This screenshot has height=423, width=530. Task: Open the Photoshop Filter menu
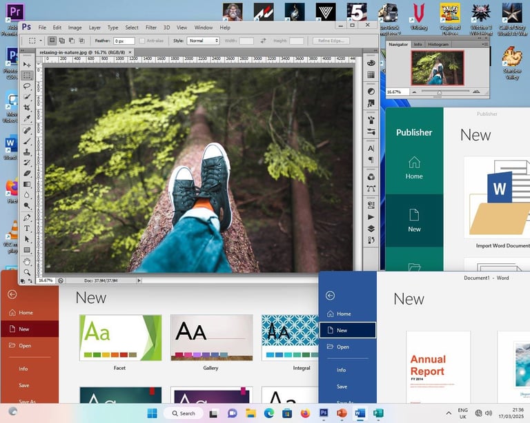(150, 28)
